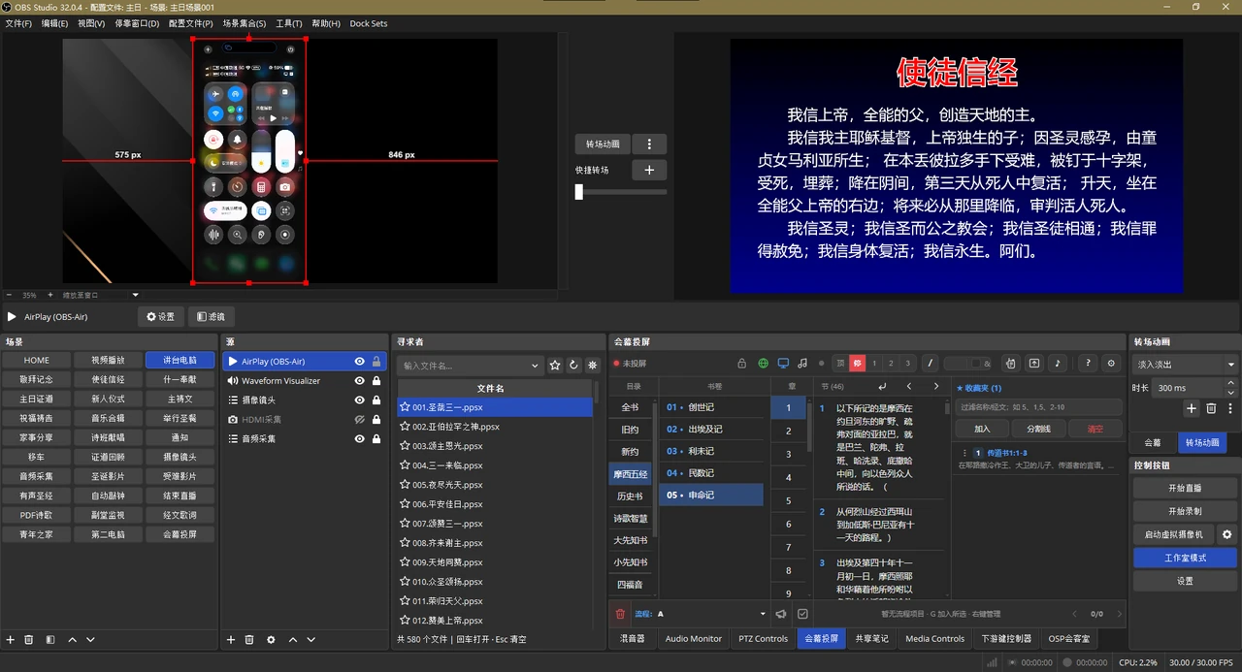This screenshot has height=672, width=1242.
Task: Click the single music note button
Action: [1058, 364]
